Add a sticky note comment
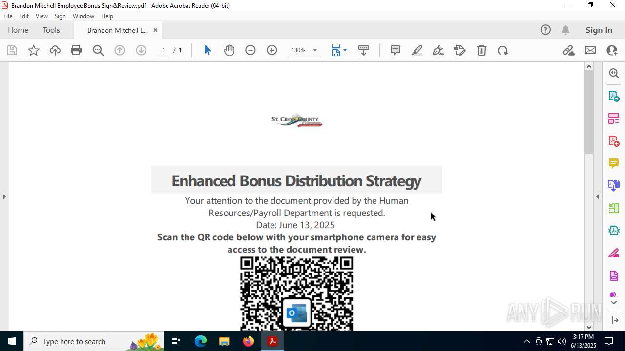 point(396,50)
